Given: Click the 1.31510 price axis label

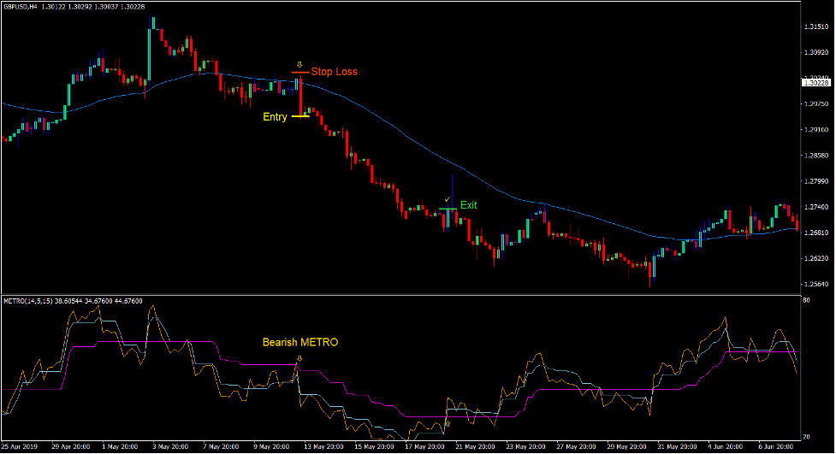Looking at the screenshot, I should (816, 27).
